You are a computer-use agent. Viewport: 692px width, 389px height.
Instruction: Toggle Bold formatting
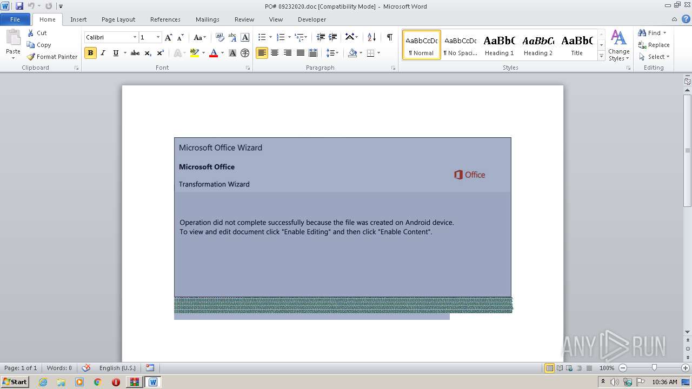[x=90, y=53]
